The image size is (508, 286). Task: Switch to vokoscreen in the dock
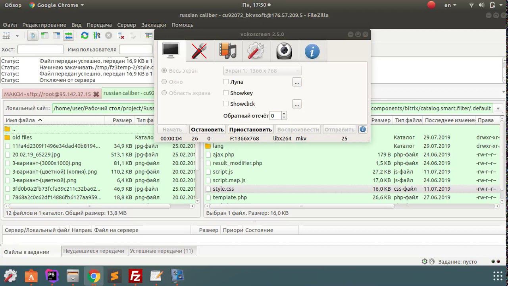177,276
